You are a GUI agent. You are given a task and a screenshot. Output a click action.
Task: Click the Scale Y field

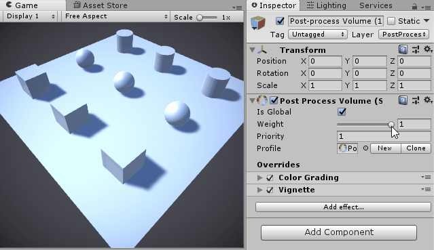(x=369, y=85)
